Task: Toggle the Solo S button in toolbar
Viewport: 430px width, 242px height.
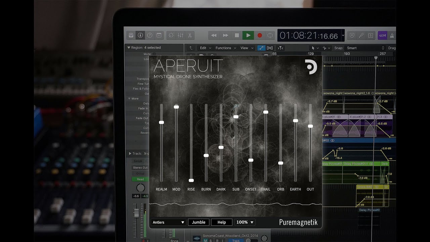Action: click(371, 35)
